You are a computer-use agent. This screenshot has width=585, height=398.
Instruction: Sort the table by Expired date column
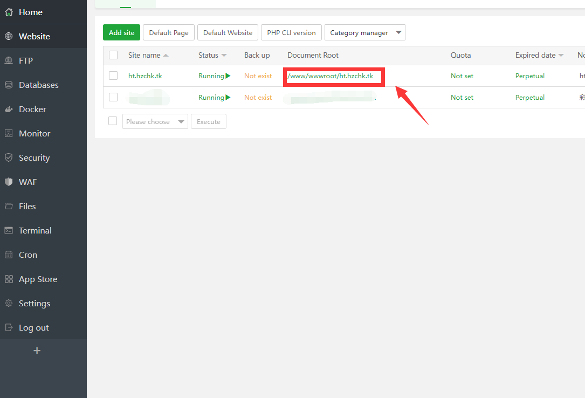(x=539, y=55)
